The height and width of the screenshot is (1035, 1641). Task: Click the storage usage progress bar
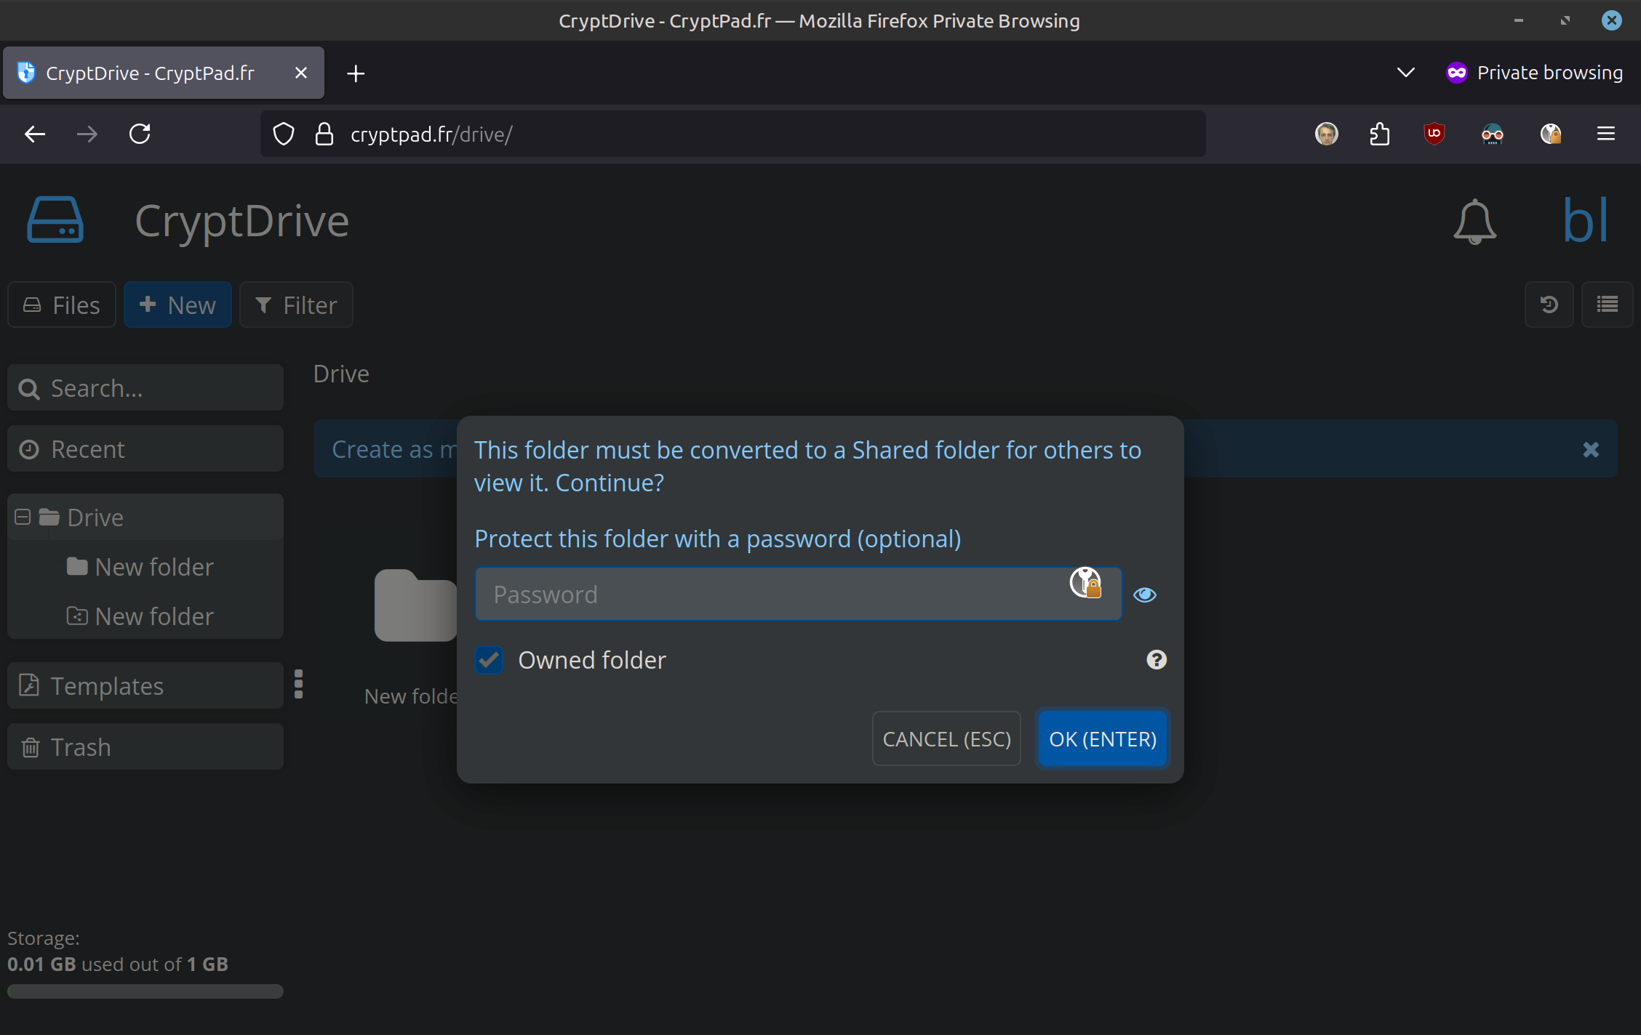[145, 991]
